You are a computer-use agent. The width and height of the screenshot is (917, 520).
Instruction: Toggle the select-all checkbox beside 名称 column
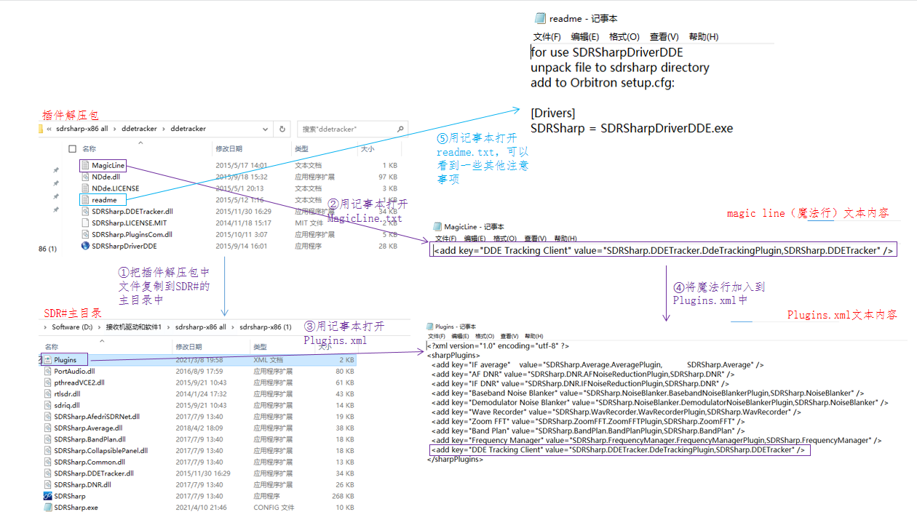[72, 148]
